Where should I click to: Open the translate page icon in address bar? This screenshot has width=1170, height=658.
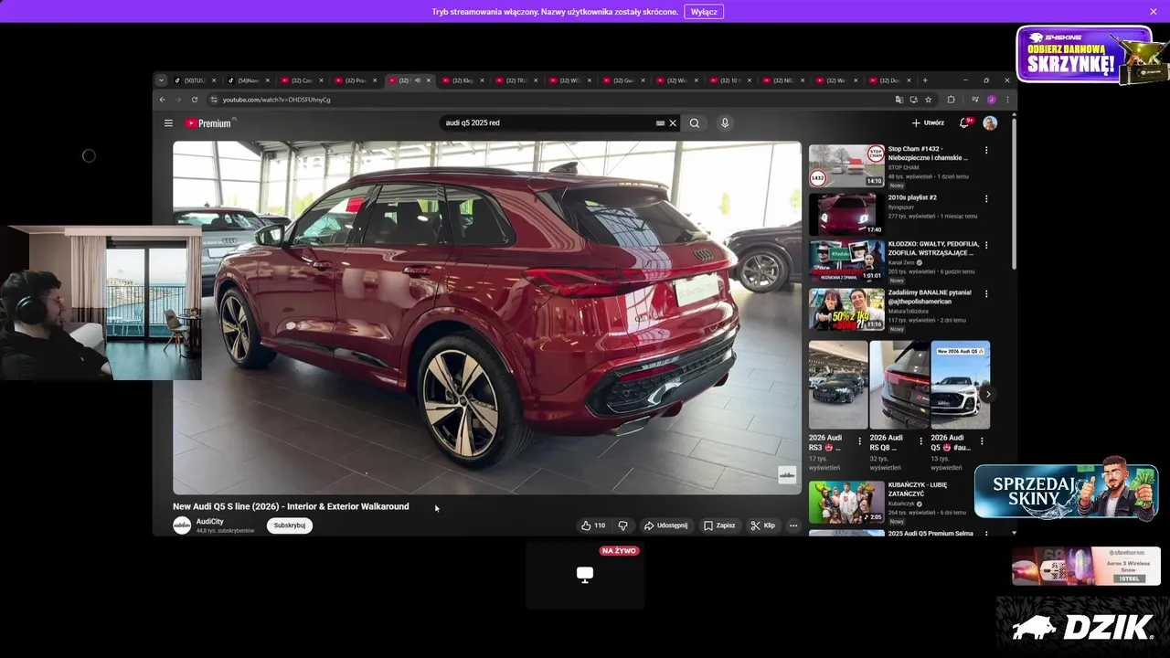pyautogui.click(x=899, y=100)
